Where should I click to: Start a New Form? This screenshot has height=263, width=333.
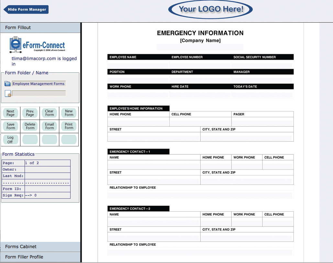tap(69, 113)
